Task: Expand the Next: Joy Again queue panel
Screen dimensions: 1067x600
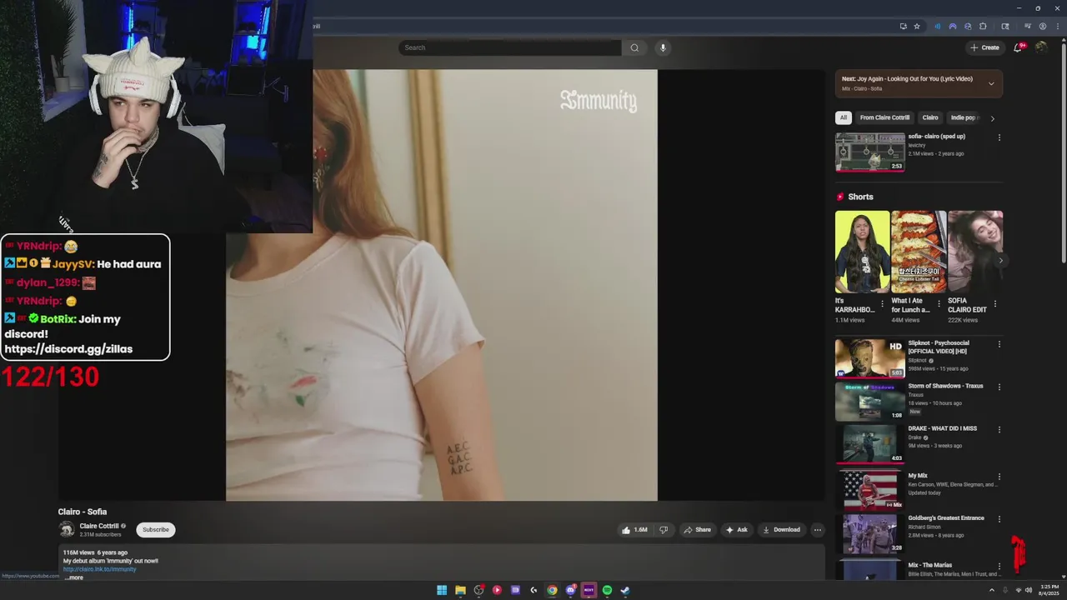Action: (991, 83)
